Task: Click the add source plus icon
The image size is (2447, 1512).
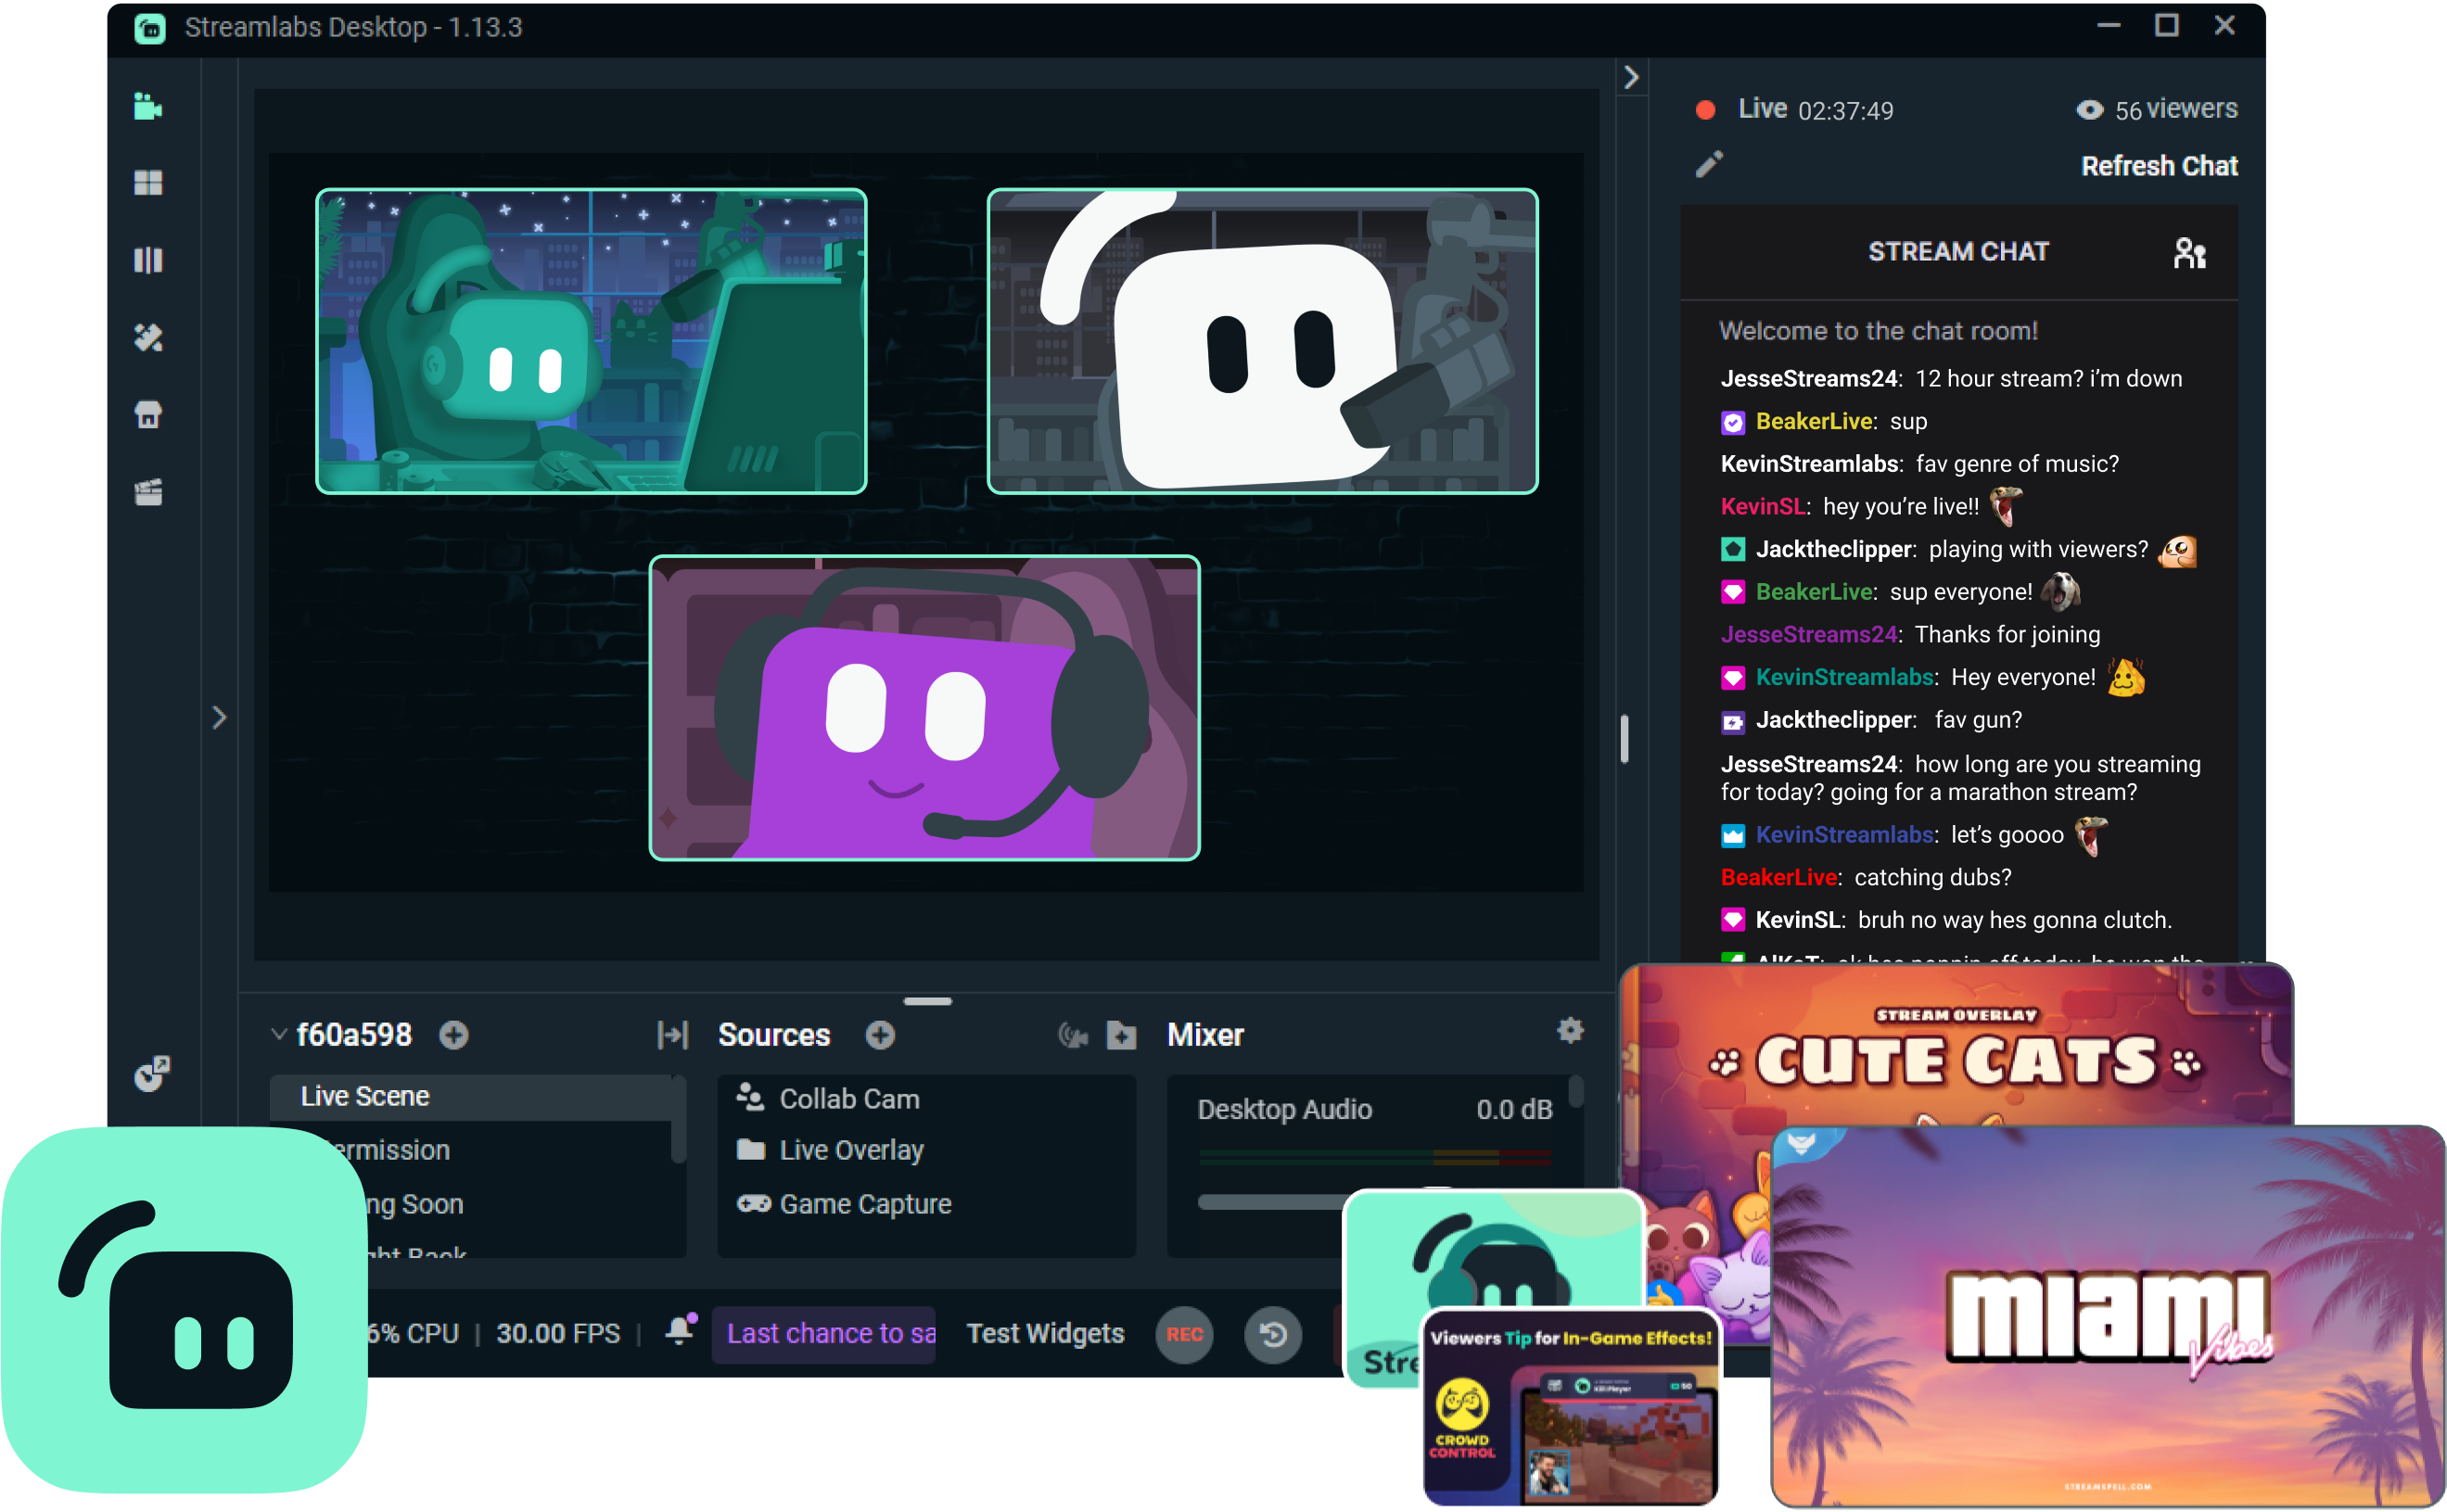Action: pyautogui.click(x=880, y=1035)
